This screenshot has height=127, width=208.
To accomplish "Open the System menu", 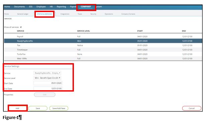I will [x=99, y=7].
